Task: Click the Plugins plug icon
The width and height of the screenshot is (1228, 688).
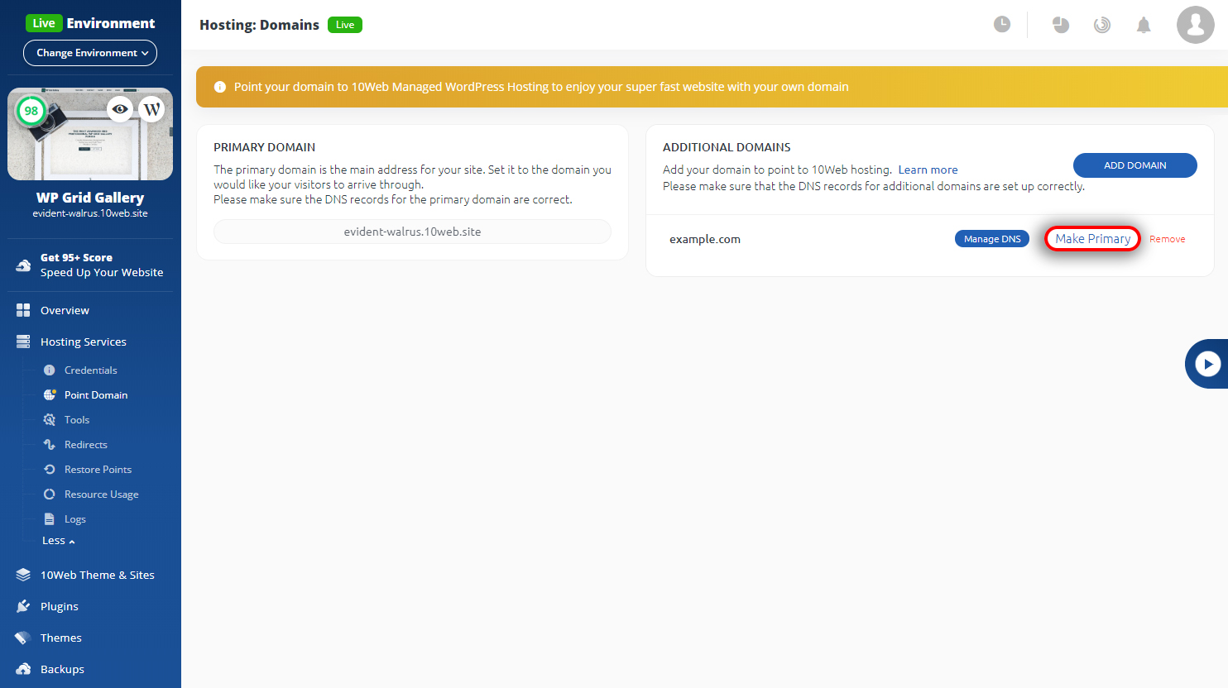Action: tap(23, 606)
